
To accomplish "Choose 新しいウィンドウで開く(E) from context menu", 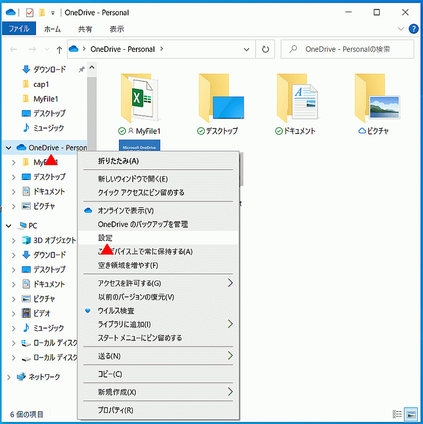I will 158,179.
